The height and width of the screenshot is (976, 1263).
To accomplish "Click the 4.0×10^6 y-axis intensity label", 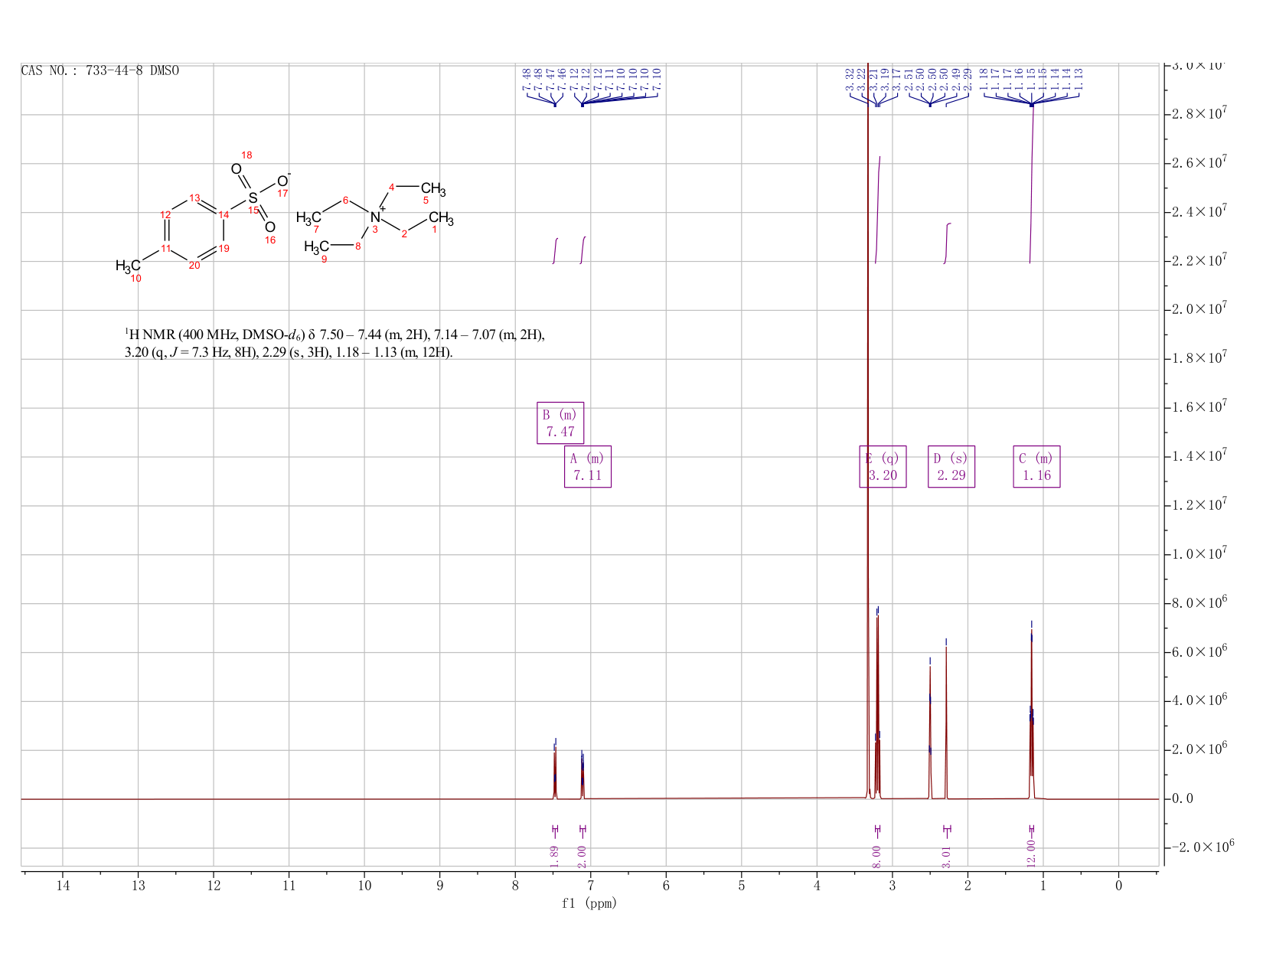I will click(x=1199, y=700).
